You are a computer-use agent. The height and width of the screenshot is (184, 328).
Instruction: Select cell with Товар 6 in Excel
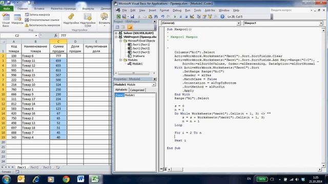35,56
